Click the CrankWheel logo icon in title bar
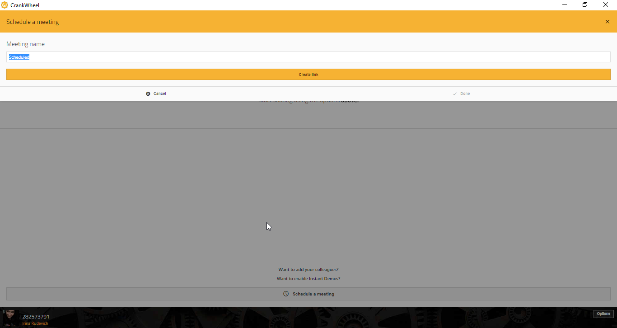 click(5, 5)
